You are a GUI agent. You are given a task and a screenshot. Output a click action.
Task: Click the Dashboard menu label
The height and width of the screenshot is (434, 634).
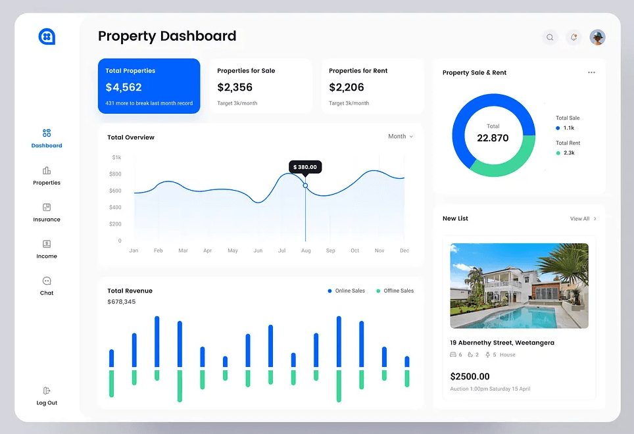click(x=47, y=145)
